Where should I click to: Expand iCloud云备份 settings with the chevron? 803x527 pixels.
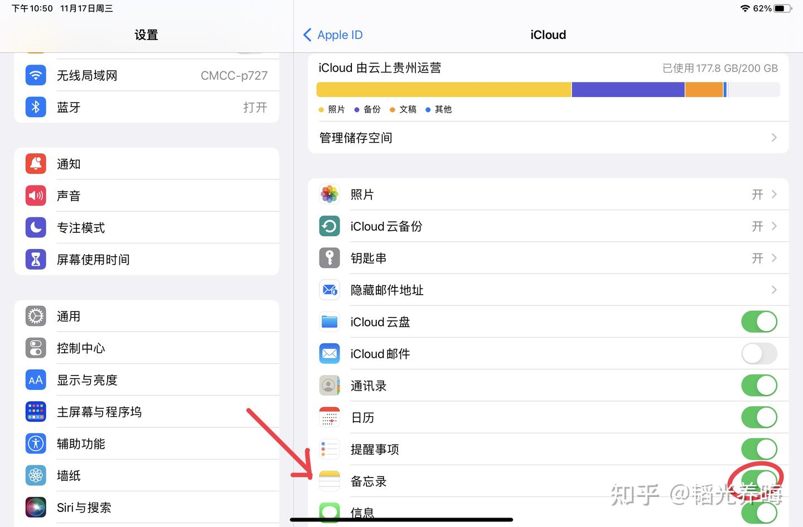[x=774, y=226]
